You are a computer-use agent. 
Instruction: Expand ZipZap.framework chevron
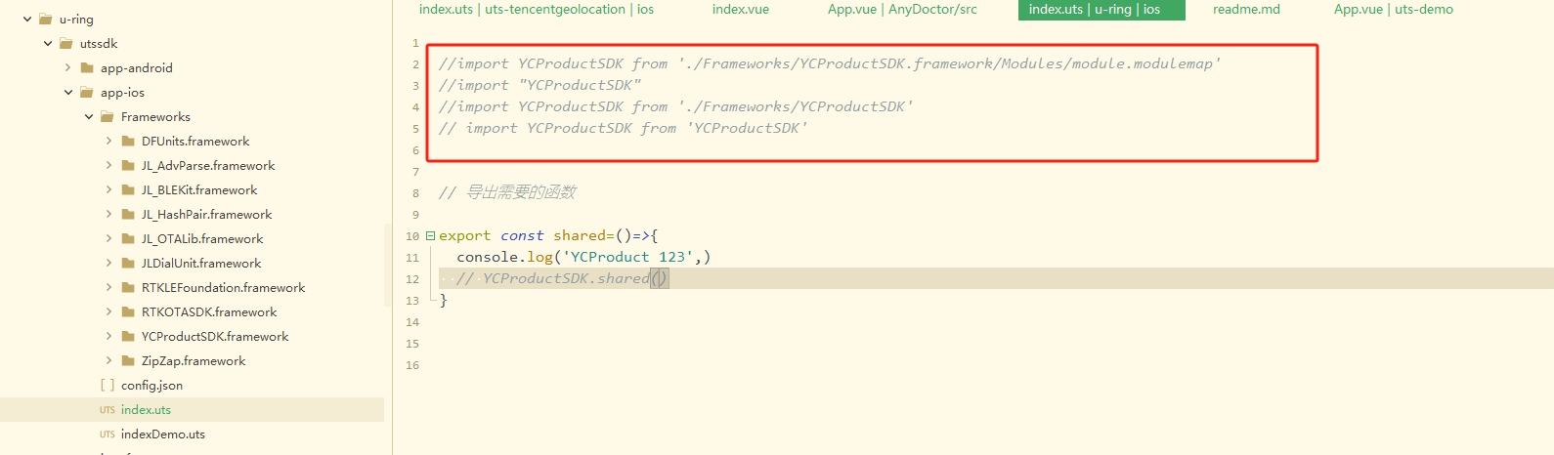pyautogui.click(x=108, y=360)
